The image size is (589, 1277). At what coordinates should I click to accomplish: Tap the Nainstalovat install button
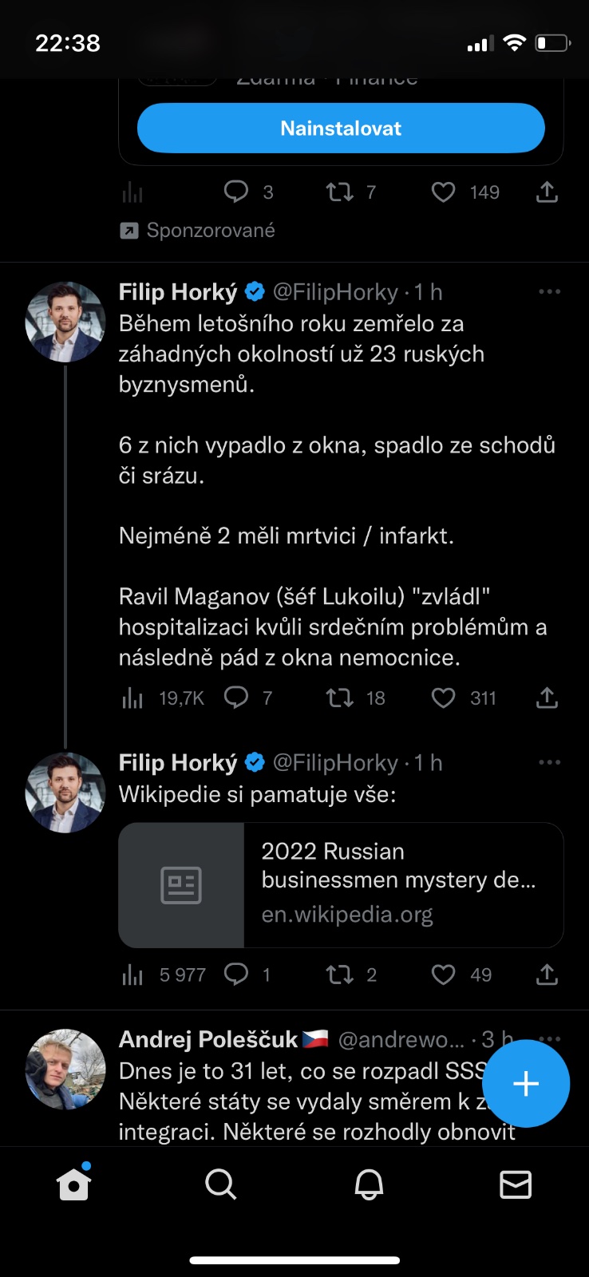pyautogui.click(x=341, y=128)
